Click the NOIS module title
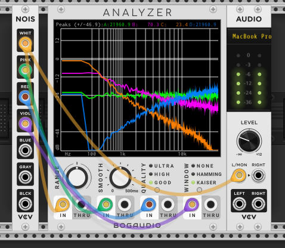285x248 pixels. tap(26, 19)
